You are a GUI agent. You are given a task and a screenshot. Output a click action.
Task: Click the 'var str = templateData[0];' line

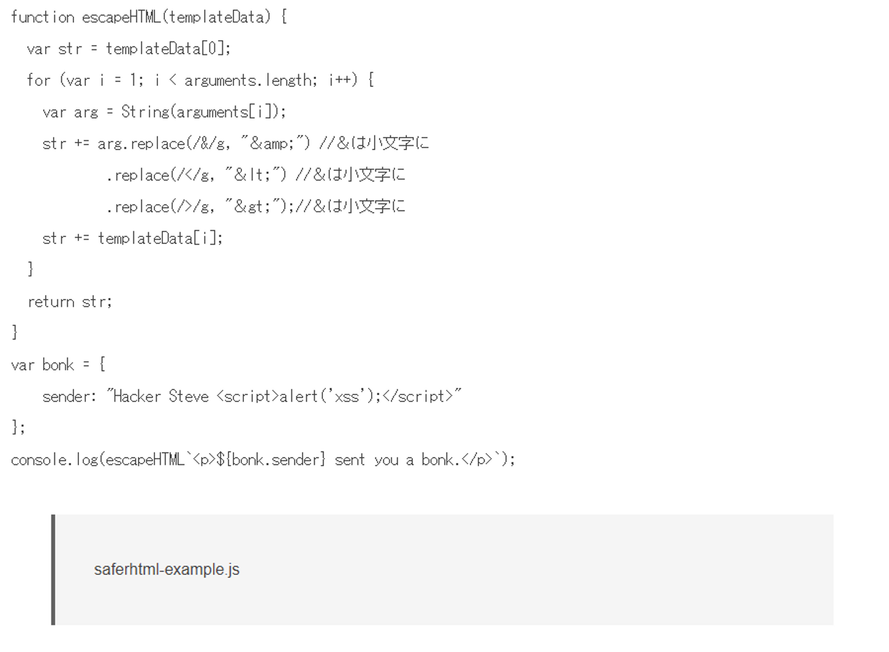click(128, 49)
